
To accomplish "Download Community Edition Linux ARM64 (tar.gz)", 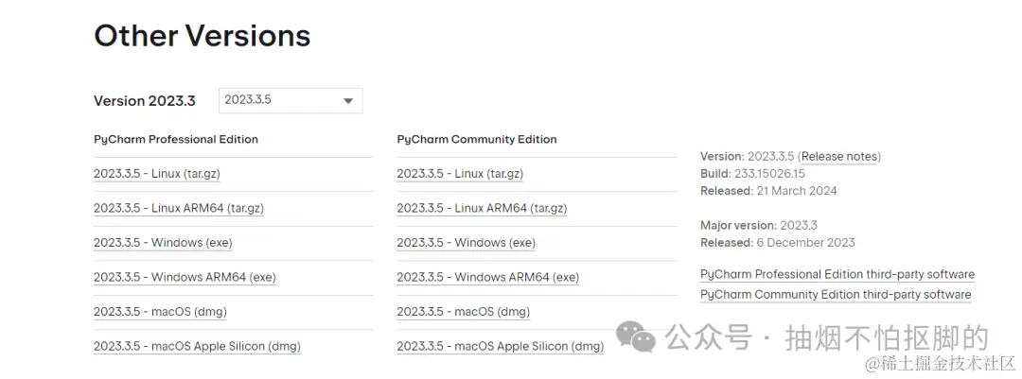I will click(x=482, y=208).
